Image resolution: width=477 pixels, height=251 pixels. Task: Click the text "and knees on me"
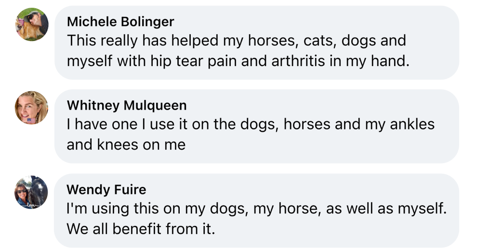click(126, 145)
